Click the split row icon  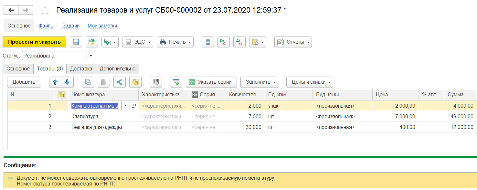pyautogui.click(x=120, y=82)
